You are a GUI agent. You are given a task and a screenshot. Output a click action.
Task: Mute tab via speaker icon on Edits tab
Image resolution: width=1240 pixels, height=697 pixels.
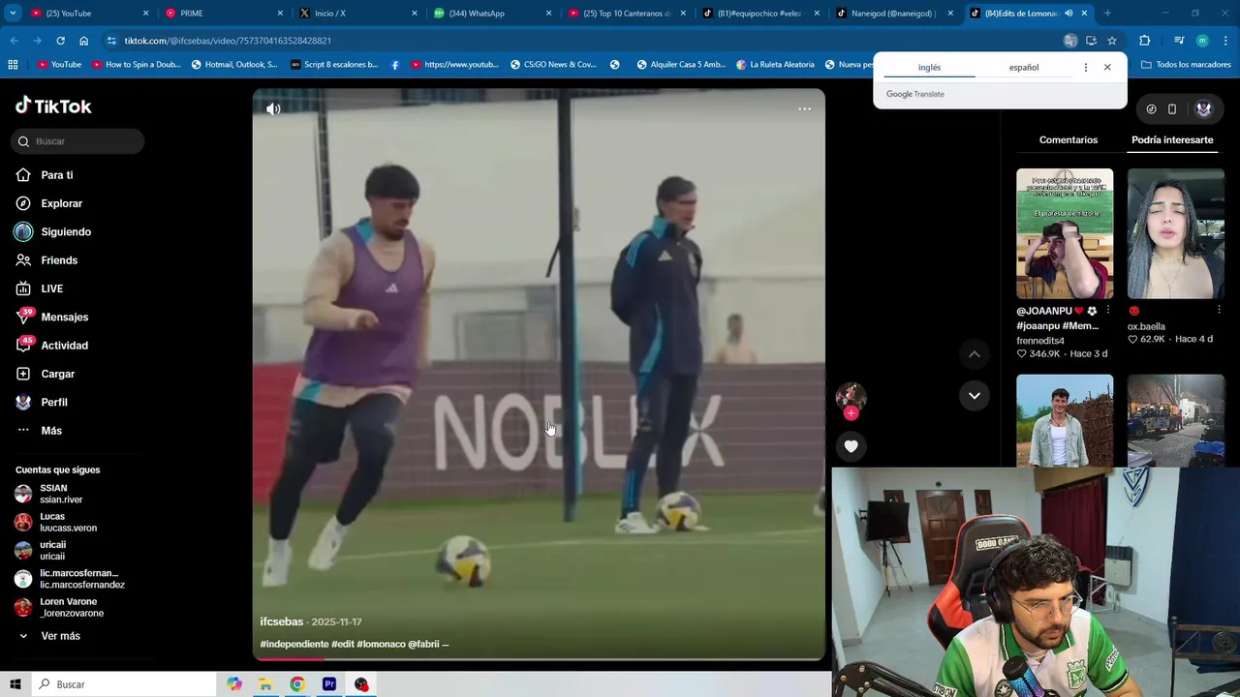tap(1069, 14)
